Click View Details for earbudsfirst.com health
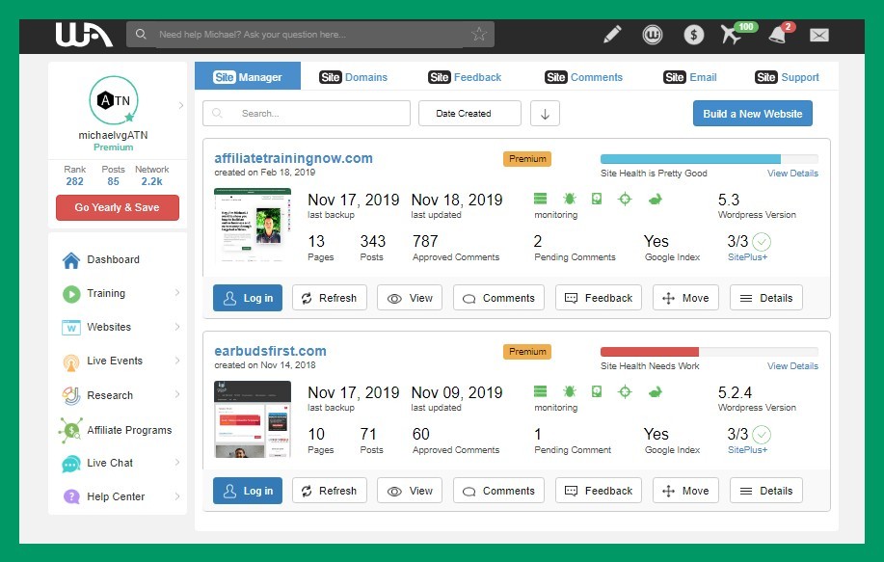The height and width of the screenshot is (562, 884). (x=792, y=366)
